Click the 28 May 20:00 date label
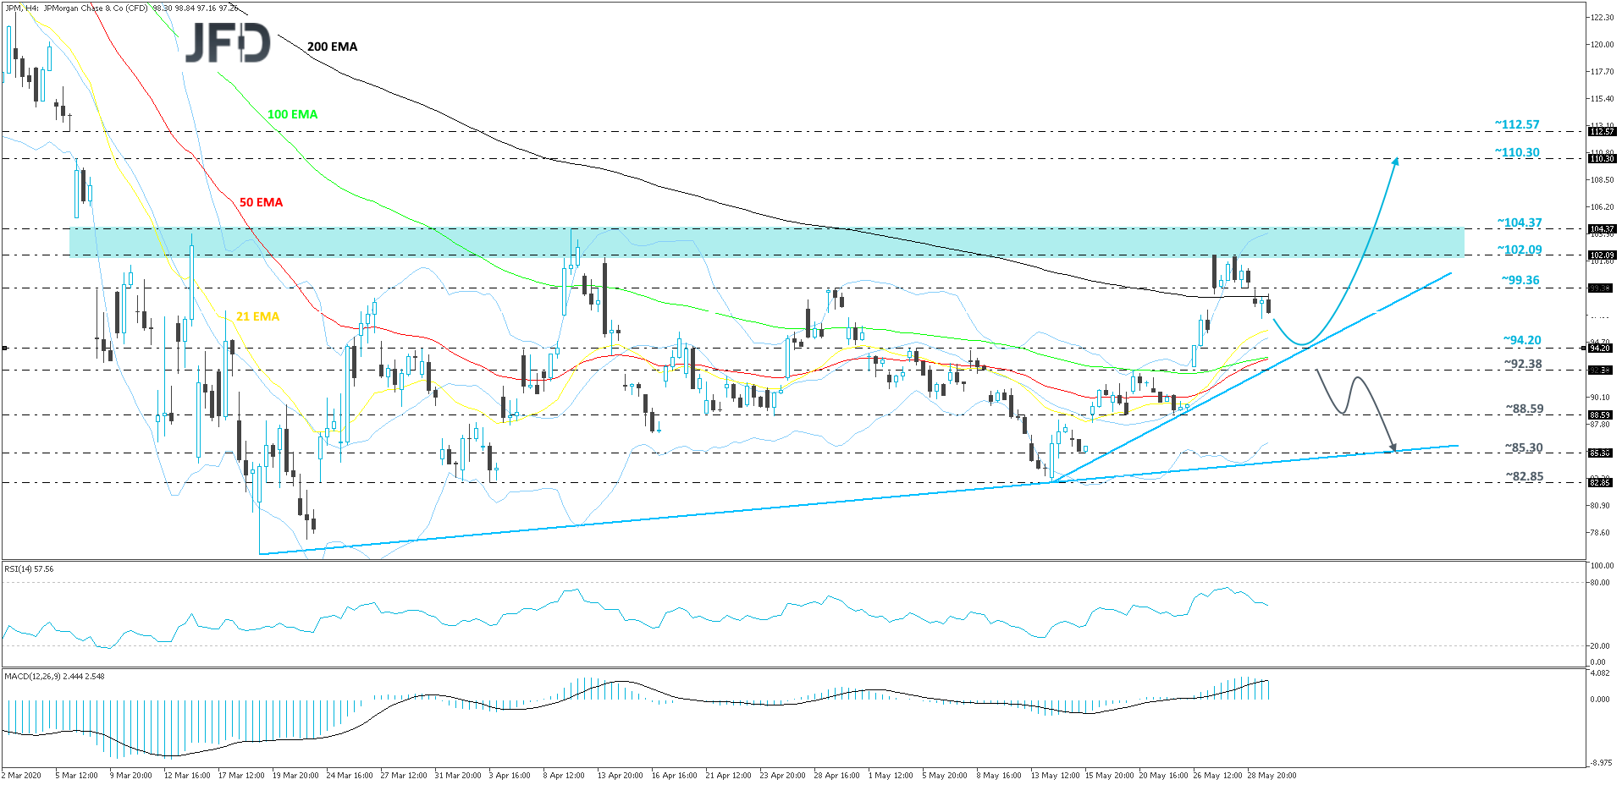 (x=1272, y=775)
